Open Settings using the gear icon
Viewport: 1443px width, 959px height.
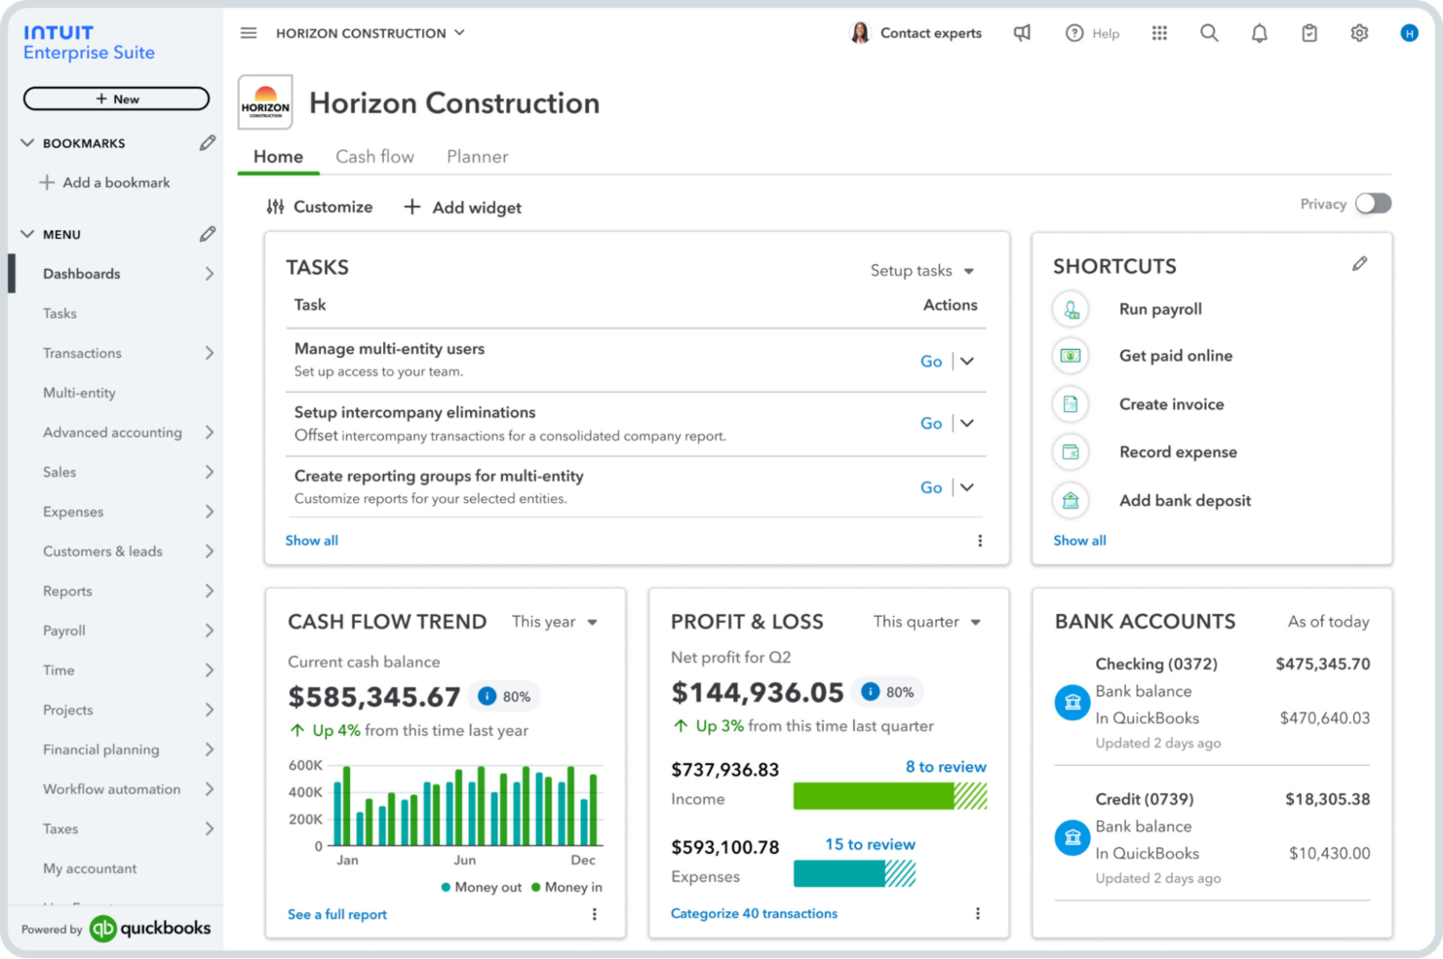[1359, 32]
